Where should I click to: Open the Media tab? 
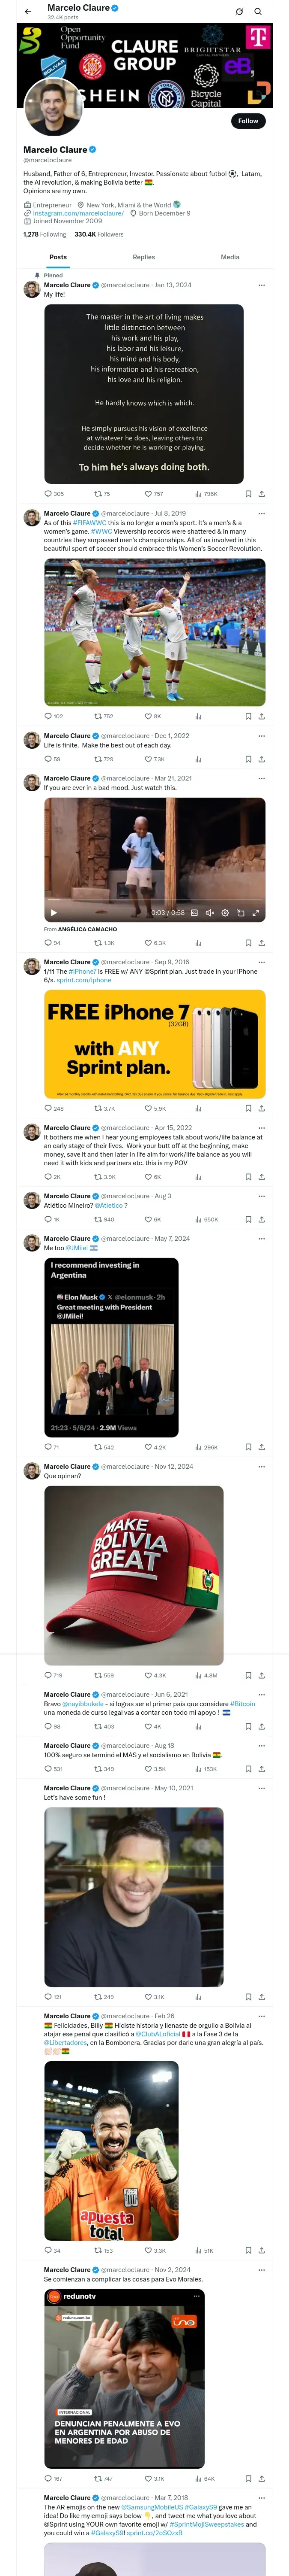[x=229, y=257]
